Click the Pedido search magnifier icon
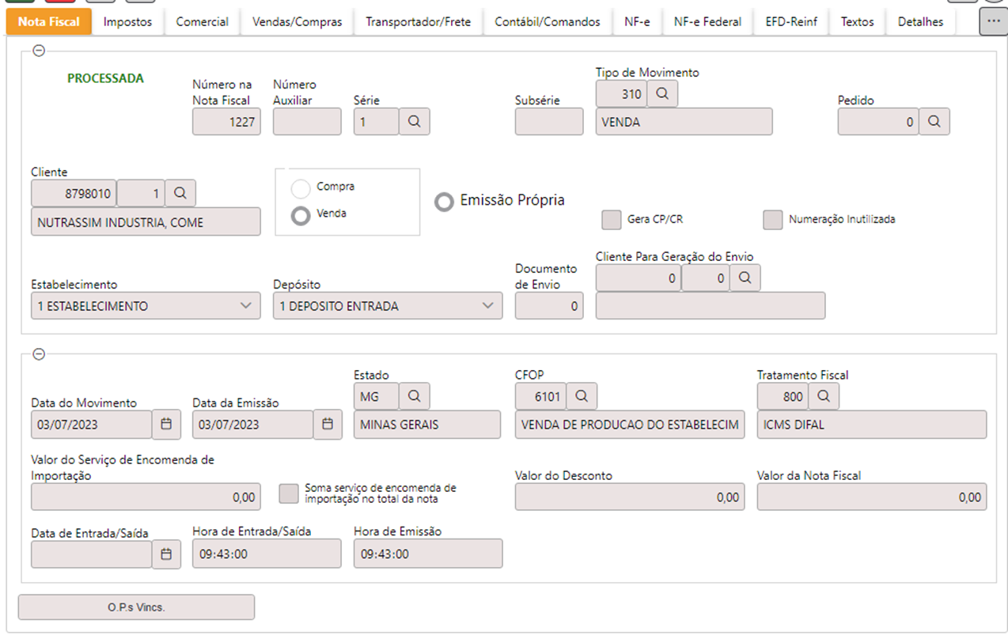Viewport: 1008px width, 635px height. click(x=934, y=122)
